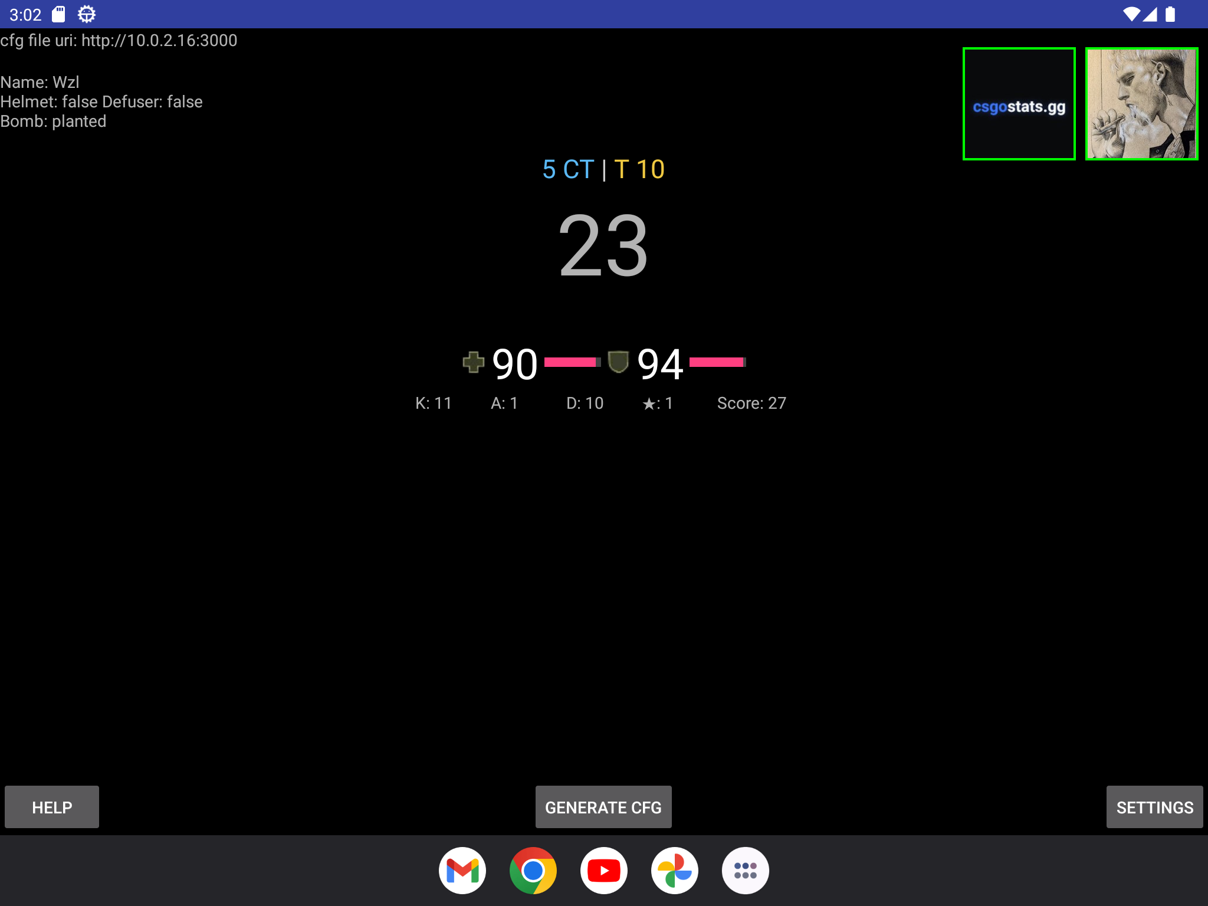The height and width of the screenshot is (906, 1208).
Task: Launch Chrome from the dock
Action: [x=533, y=871]
